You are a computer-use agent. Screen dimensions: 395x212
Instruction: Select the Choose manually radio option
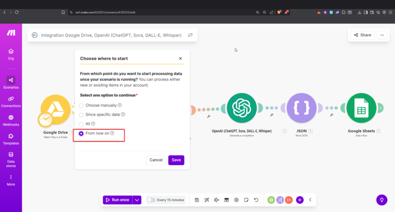(x=81, y=106)
